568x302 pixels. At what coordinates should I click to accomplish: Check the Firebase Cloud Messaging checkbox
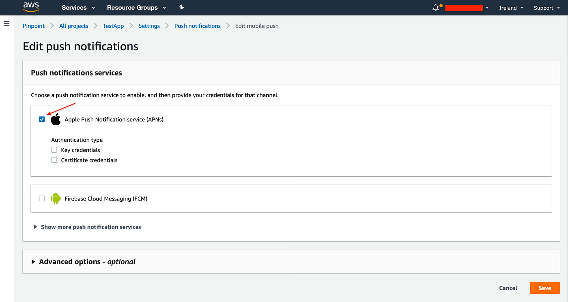coord(42,198)
